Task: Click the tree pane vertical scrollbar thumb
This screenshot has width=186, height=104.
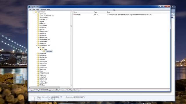Action: (x=71, y=26)
